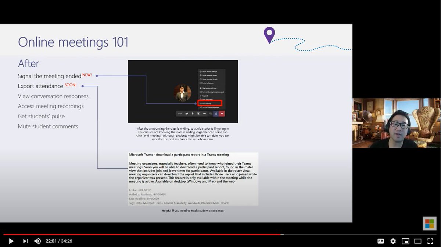Click 'Microsoft Teams - download a participant report' heading
441x247 pixels.
[x=179, y=155]
